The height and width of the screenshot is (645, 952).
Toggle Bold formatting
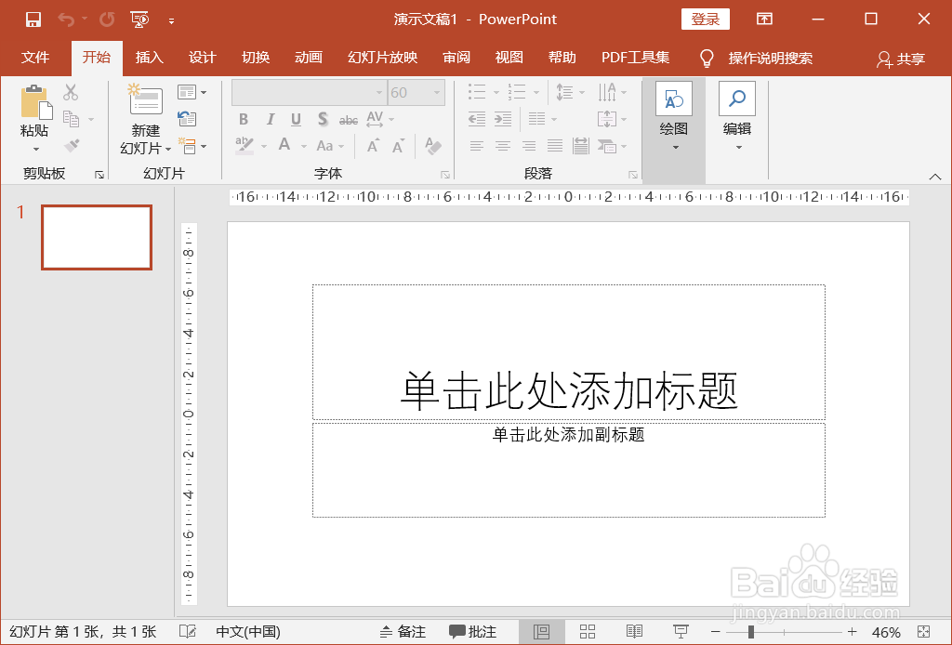click(244, 119)
